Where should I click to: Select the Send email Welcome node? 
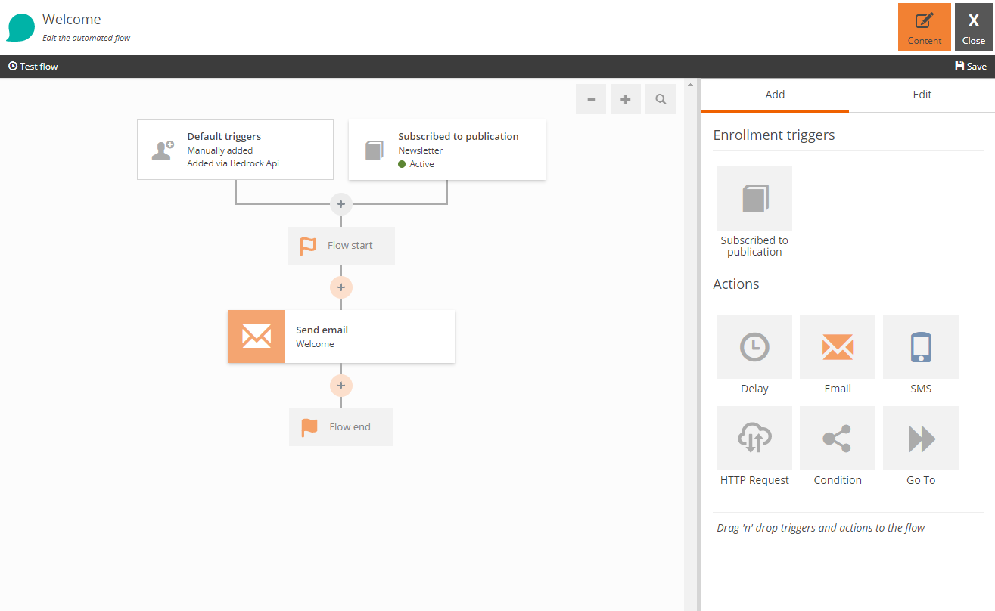click(x=341, y=337)
